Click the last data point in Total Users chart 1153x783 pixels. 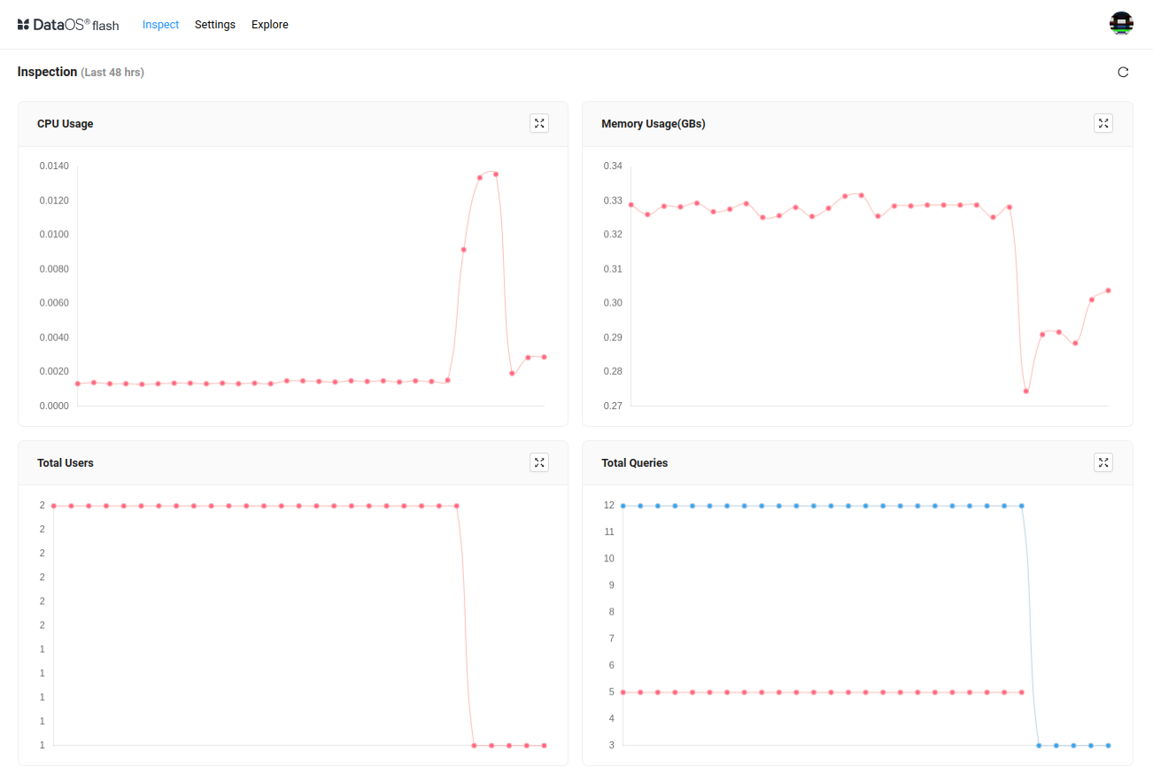pyautogui.click(x=544, y=746)
